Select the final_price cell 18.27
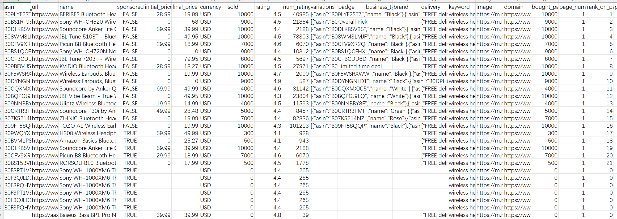The image size is (617, 219). coord(185,66)
